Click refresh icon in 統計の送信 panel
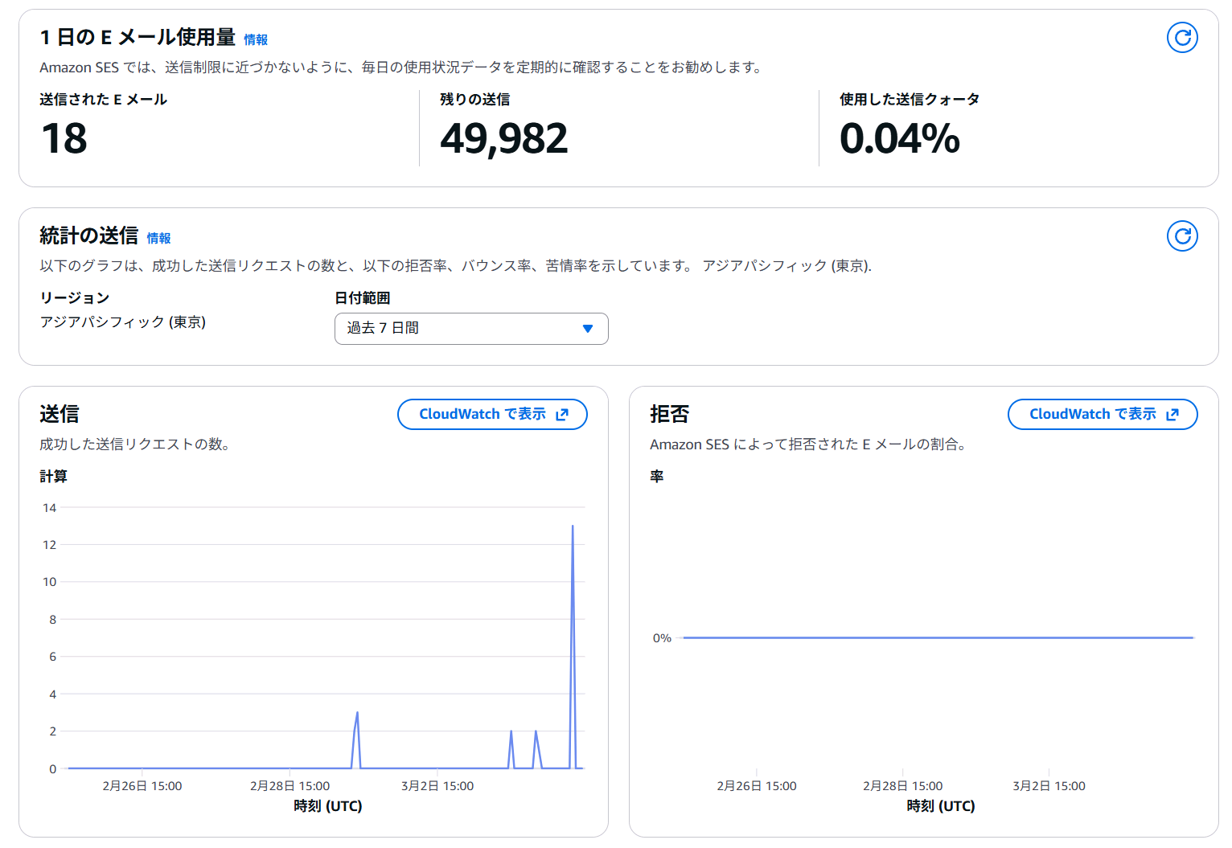The width and height of the screenshot is (1232, 848). (x=1181, y=236)
